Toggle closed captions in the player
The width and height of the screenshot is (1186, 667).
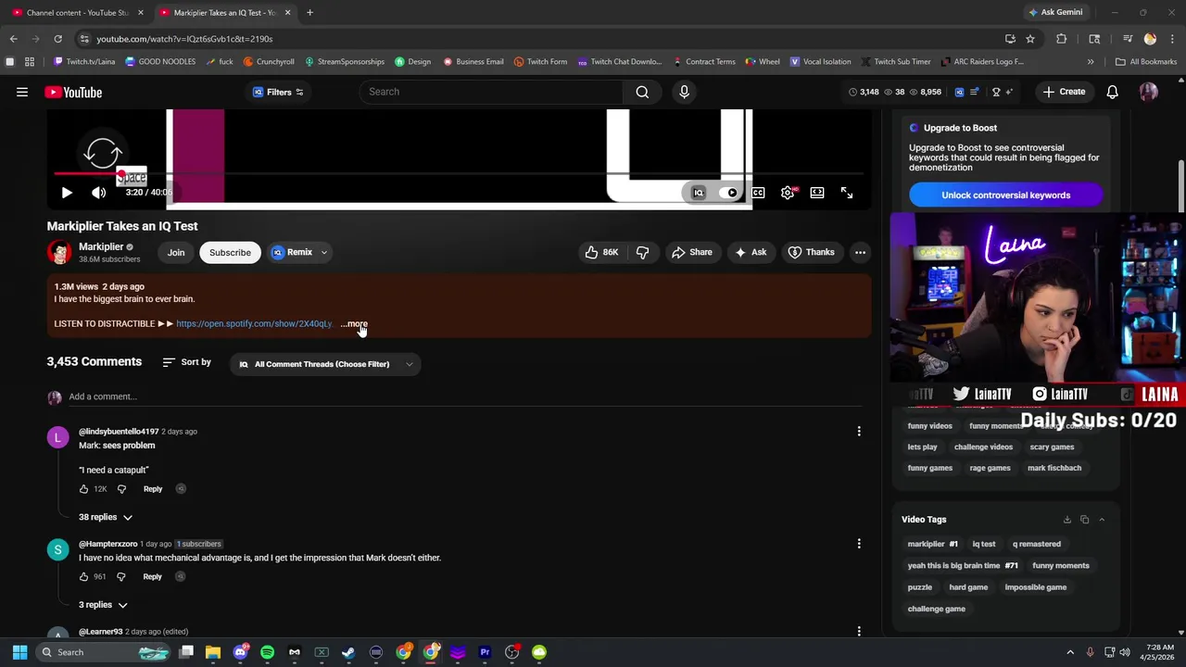pyautogui.click(x=758, y=193)
